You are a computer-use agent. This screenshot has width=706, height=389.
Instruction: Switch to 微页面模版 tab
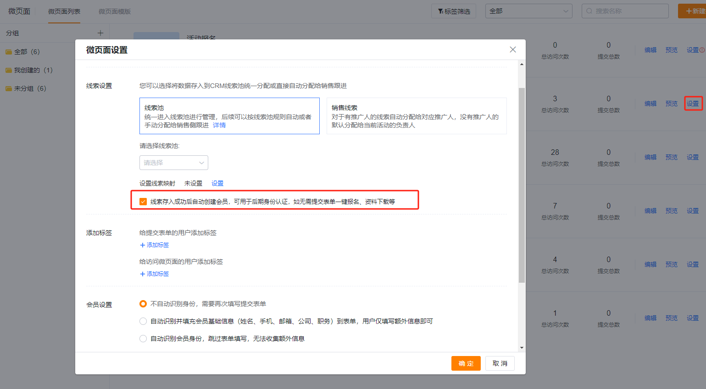[x=115, y=11]
